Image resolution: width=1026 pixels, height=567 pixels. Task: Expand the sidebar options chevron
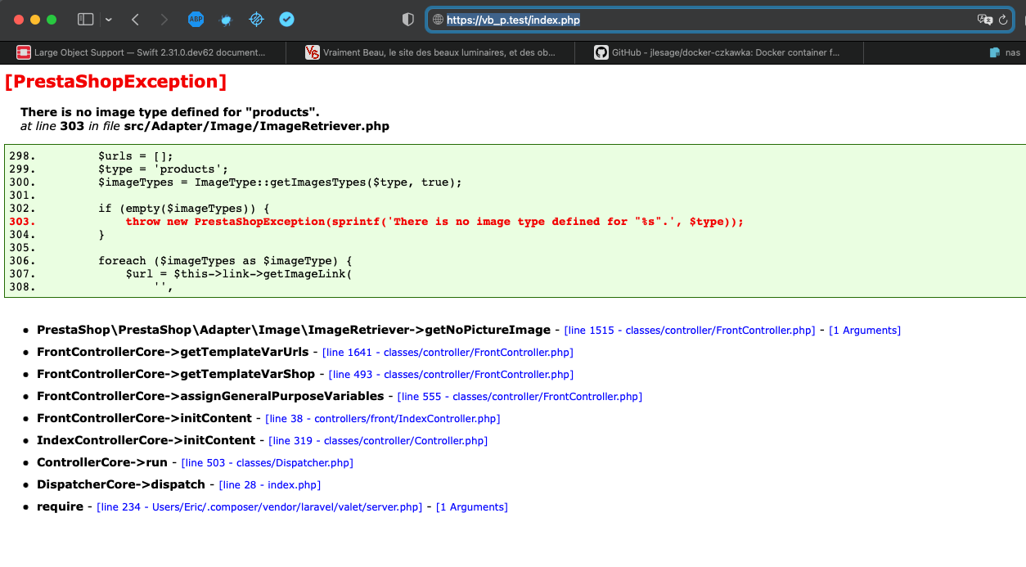[107, 19]
